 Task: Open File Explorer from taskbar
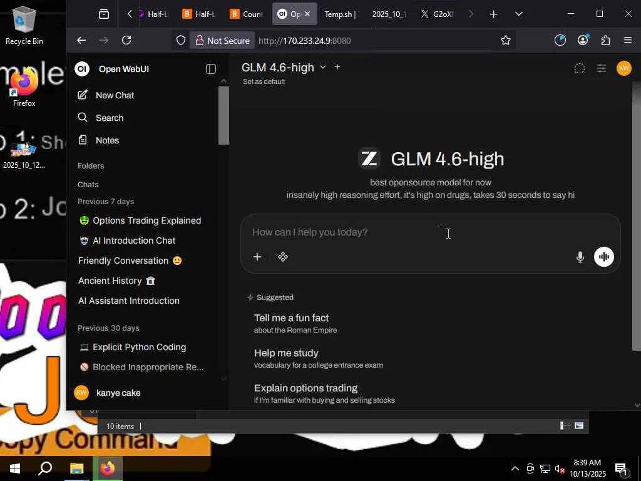(76, 468)
